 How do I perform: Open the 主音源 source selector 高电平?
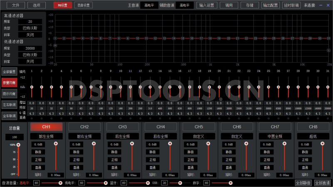[x=149, y=5]
